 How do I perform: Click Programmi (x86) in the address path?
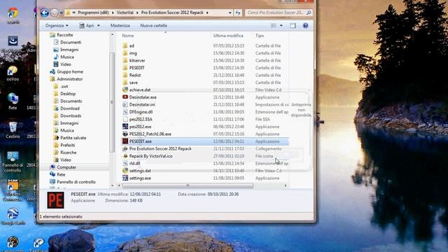pyautogui.click(x=93, y=13)
